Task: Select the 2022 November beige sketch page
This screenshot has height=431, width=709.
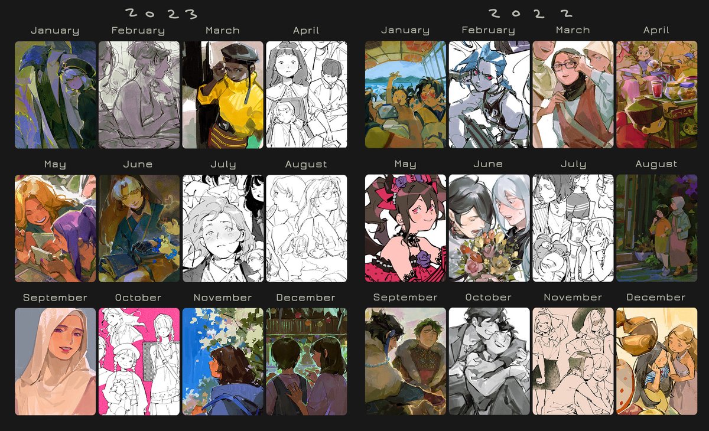Action: (573, 361)
